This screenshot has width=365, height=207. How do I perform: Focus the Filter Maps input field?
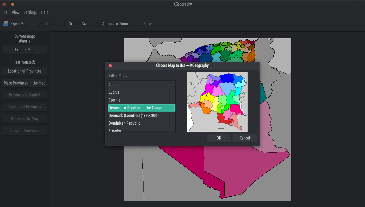(141, 76)
